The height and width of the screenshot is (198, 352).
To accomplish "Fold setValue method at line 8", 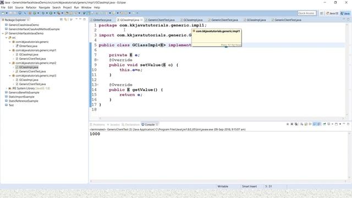I will 98,60.
